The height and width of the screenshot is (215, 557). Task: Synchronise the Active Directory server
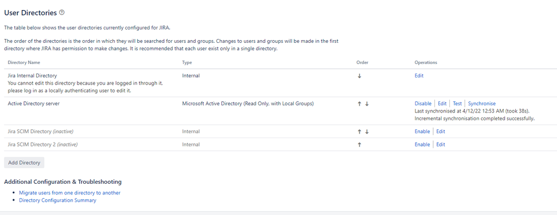point(482,104)
